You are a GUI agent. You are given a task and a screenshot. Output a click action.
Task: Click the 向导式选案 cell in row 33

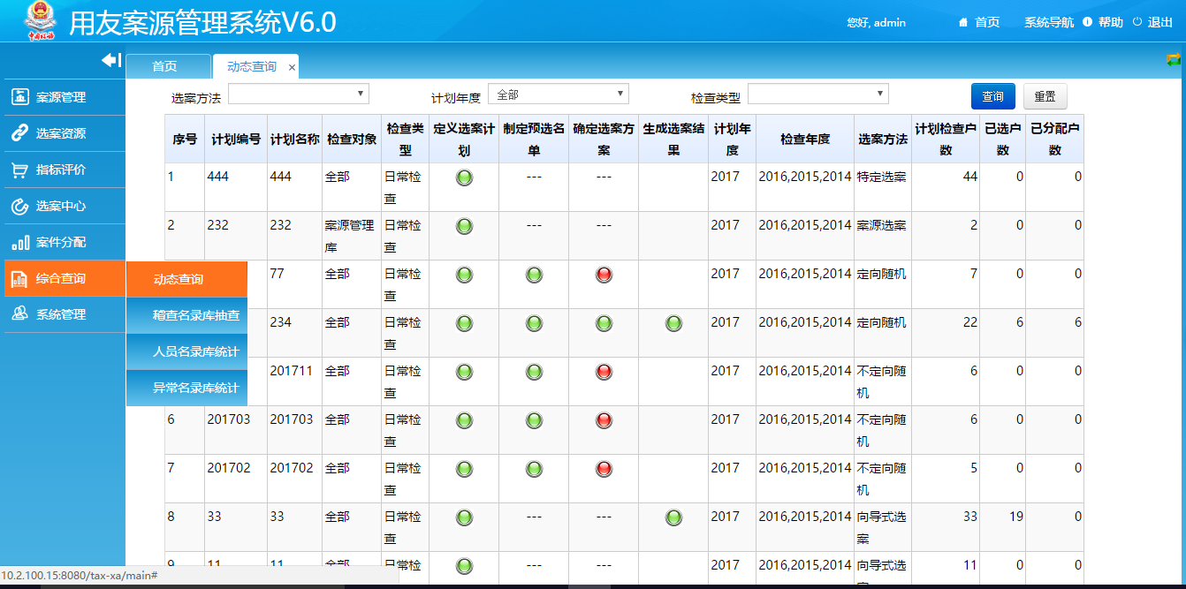882,527
